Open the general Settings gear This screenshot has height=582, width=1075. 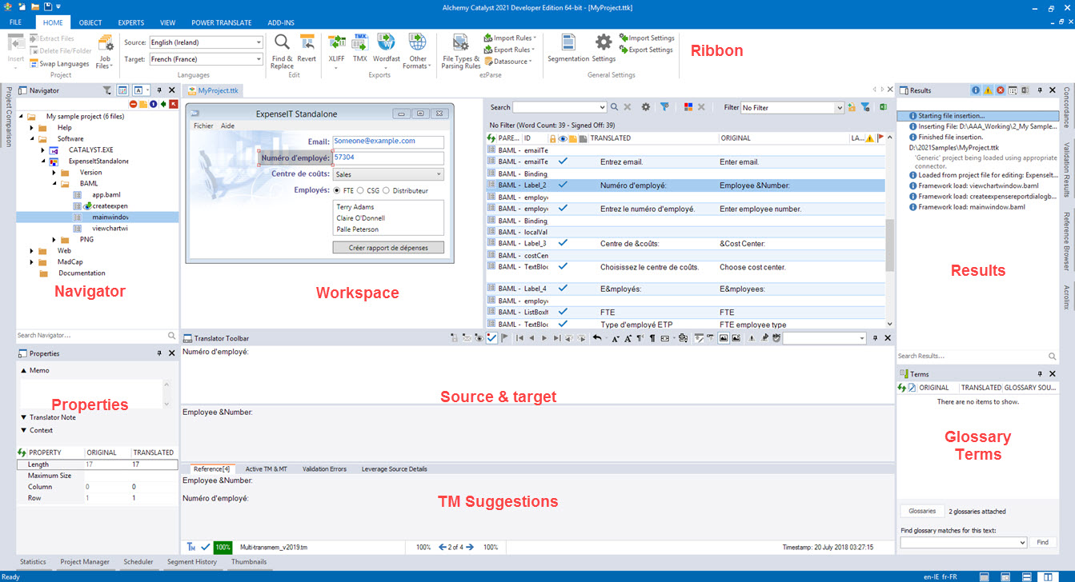point(604,49)
